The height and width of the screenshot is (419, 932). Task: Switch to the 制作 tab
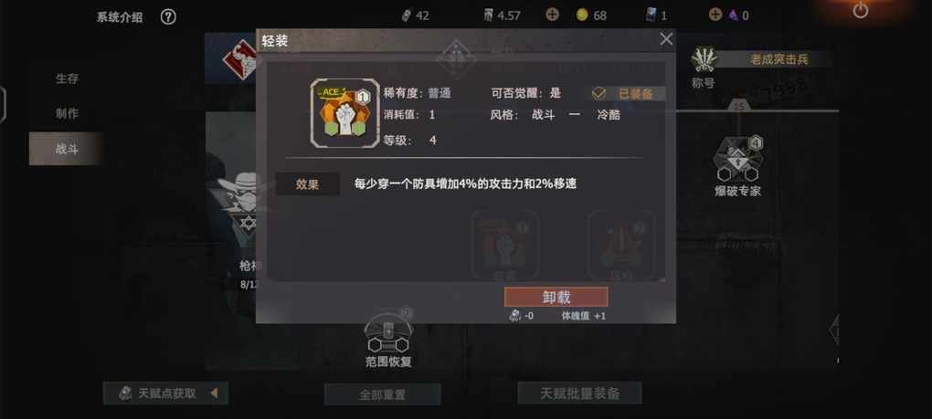(67, 113)
